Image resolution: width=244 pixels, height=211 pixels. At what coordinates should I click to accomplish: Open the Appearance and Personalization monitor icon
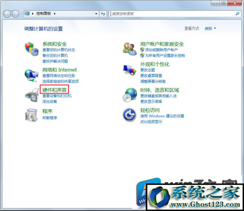(x=129, y=70)
